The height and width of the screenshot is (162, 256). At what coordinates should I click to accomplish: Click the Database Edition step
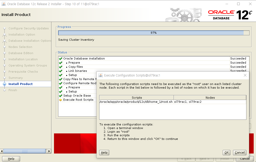21,53
